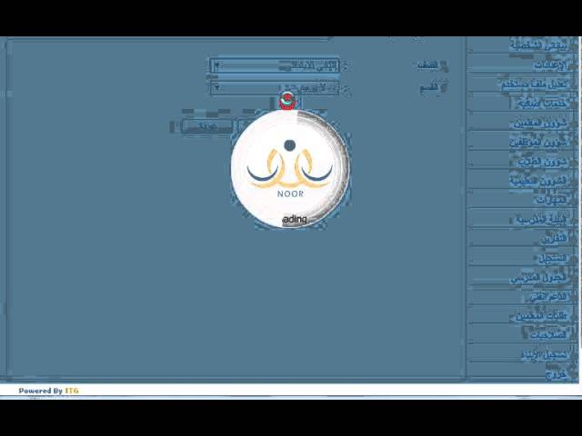Click the عودة back button
Screen dimensions: 582x436
[x=206, y=126]
